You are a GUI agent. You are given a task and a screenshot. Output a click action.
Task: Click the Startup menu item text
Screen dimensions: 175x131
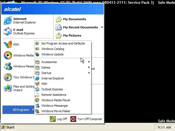[x=46, y=73]
